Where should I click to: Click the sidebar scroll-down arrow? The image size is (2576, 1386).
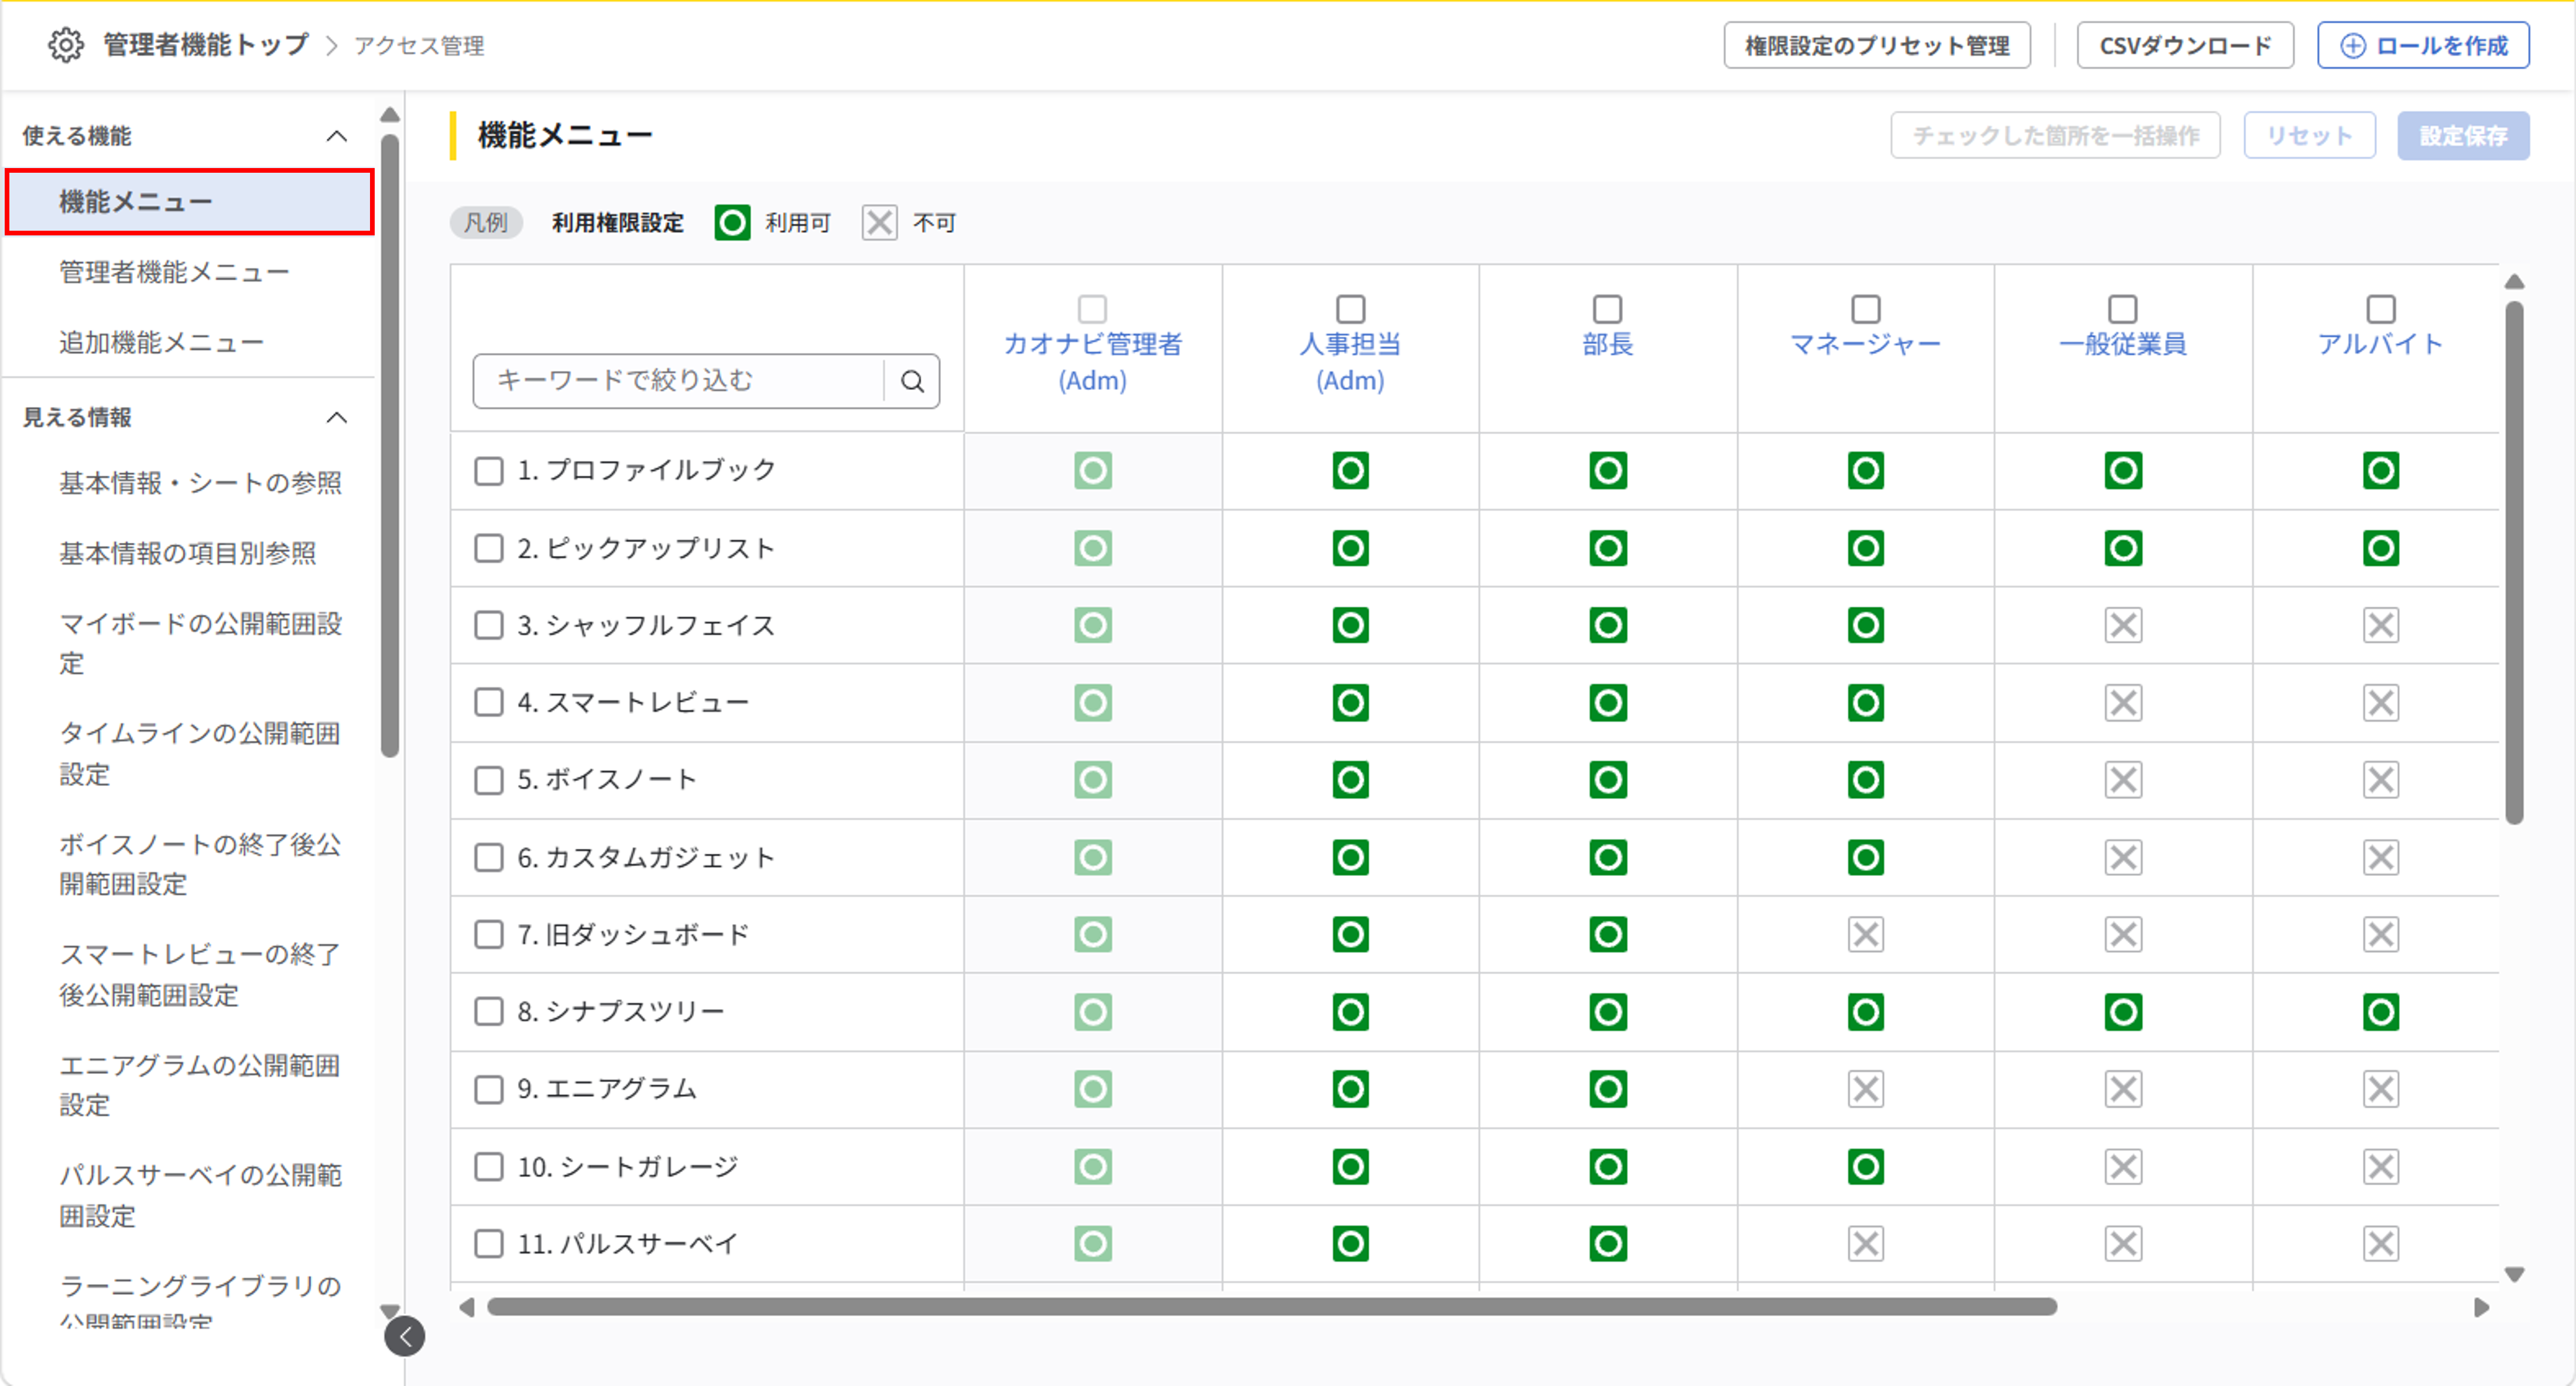[x=390, y=1310]
